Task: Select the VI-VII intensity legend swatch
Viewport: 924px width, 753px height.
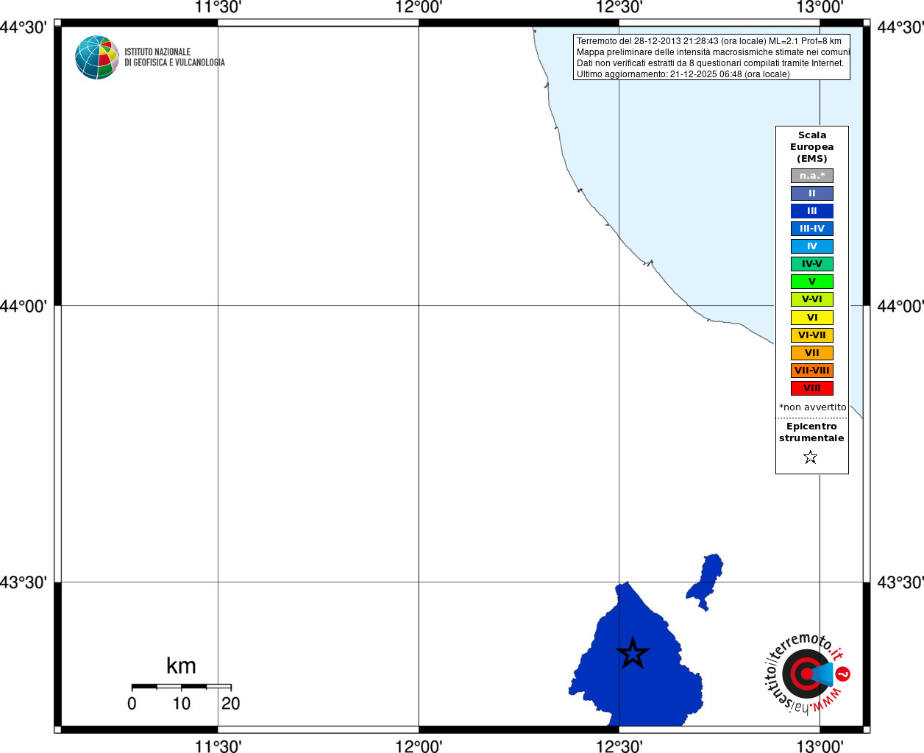Action: [812, 335]
